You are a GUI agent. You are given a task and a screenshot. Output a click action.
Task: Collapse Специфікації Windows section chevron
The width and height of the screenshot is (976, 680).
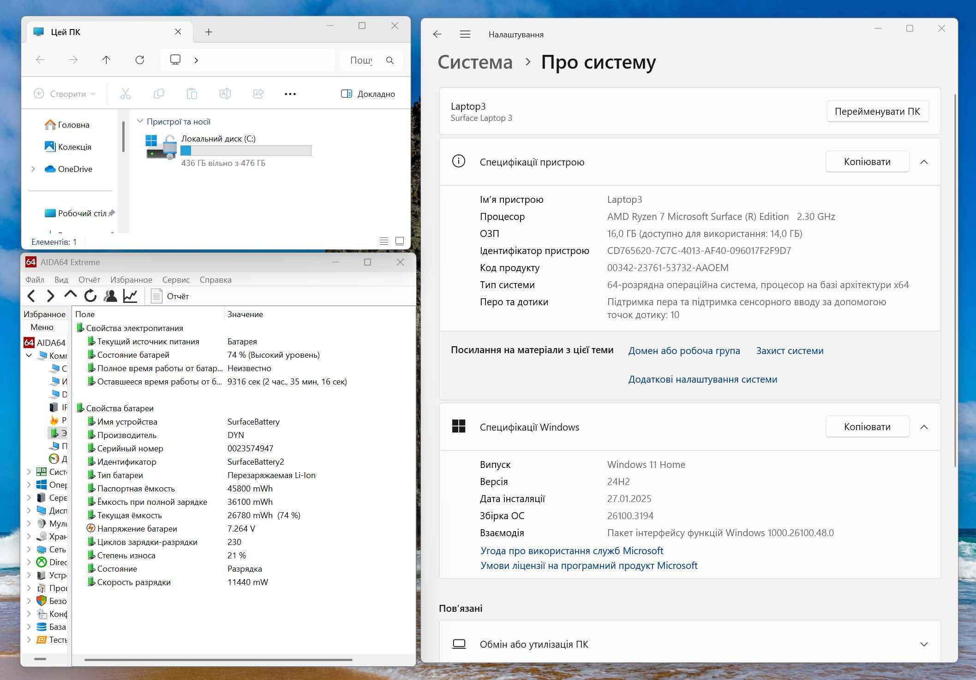click(924, 427)
